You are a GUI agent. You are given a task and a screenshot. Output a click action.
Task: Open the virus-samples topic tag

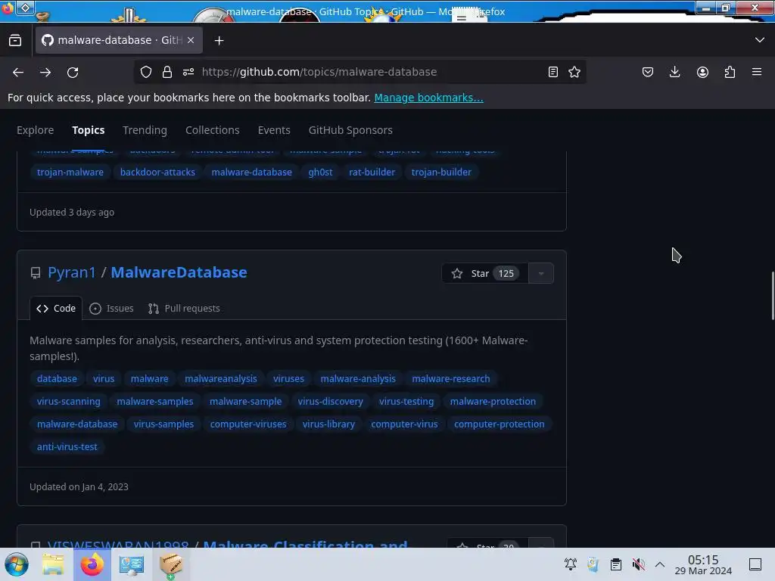click(163, 424)
